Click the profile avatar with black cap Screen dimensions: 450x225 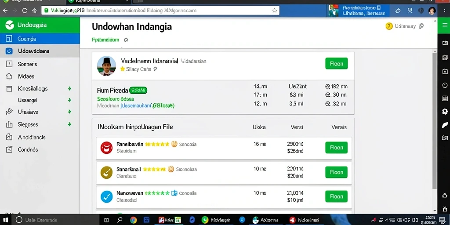click(106, 66)
